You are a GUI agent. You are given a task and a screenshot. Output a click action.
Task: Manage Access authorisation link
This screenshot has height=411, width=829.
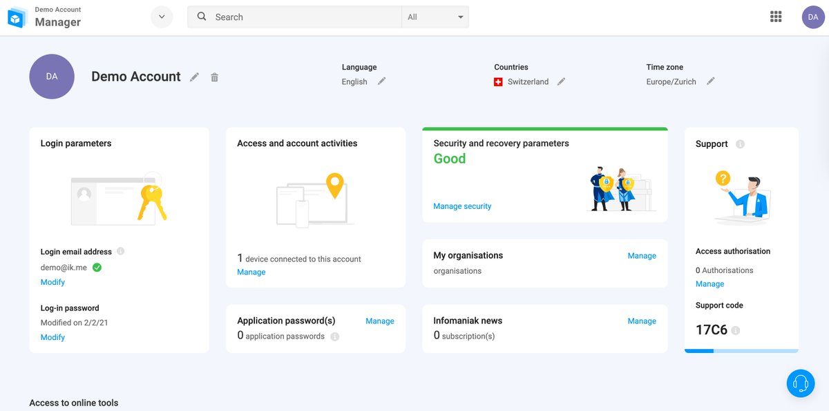coord(710,284)
